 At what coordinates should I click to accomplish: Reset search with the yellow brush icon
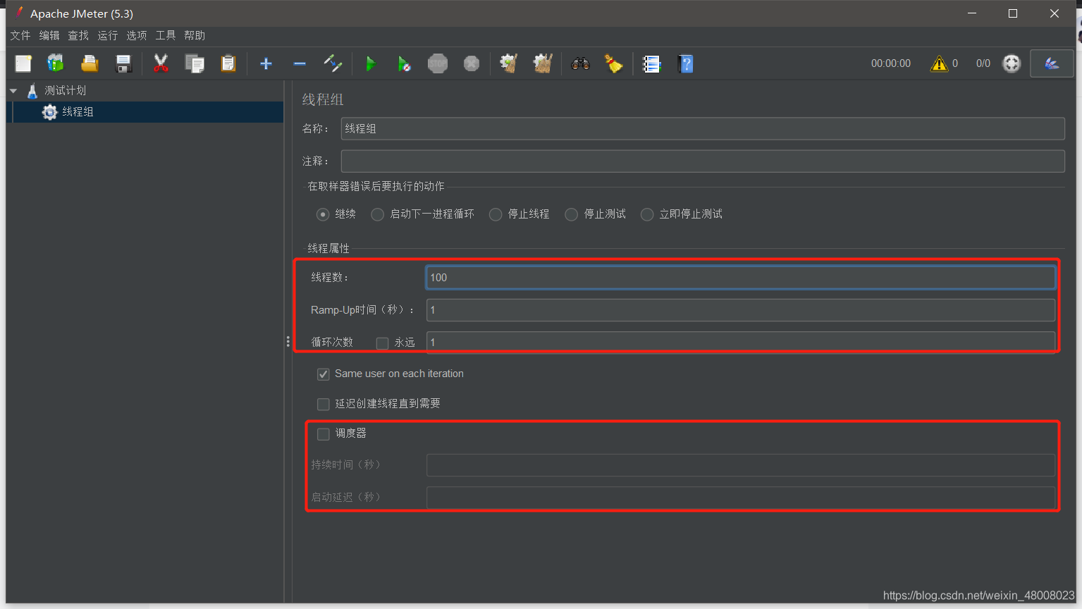614,63
